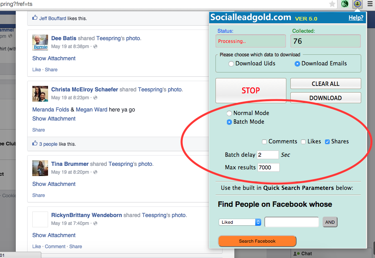The image size is (375, 258).
Task: Click Show Attachment under Dee Batis post
Action: tap(54, 58)
